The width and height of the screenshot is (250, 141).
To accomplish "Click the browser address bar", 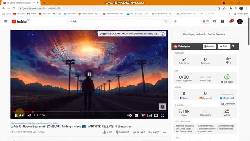I will pos(118,9).
